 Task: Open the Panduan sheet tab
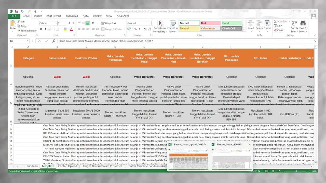pyautogui.click(x=32, y=166)
